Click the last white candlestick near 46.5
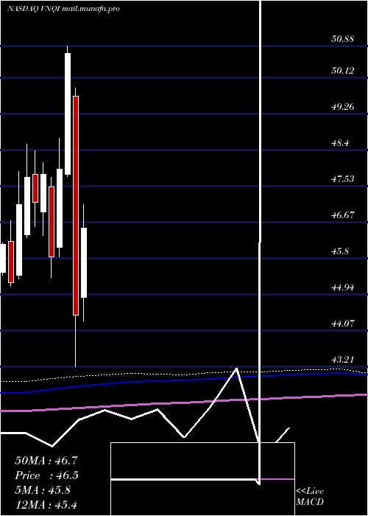Image resolution: width=368 pixels, height=516 pixels. click(x=84, y=262)
